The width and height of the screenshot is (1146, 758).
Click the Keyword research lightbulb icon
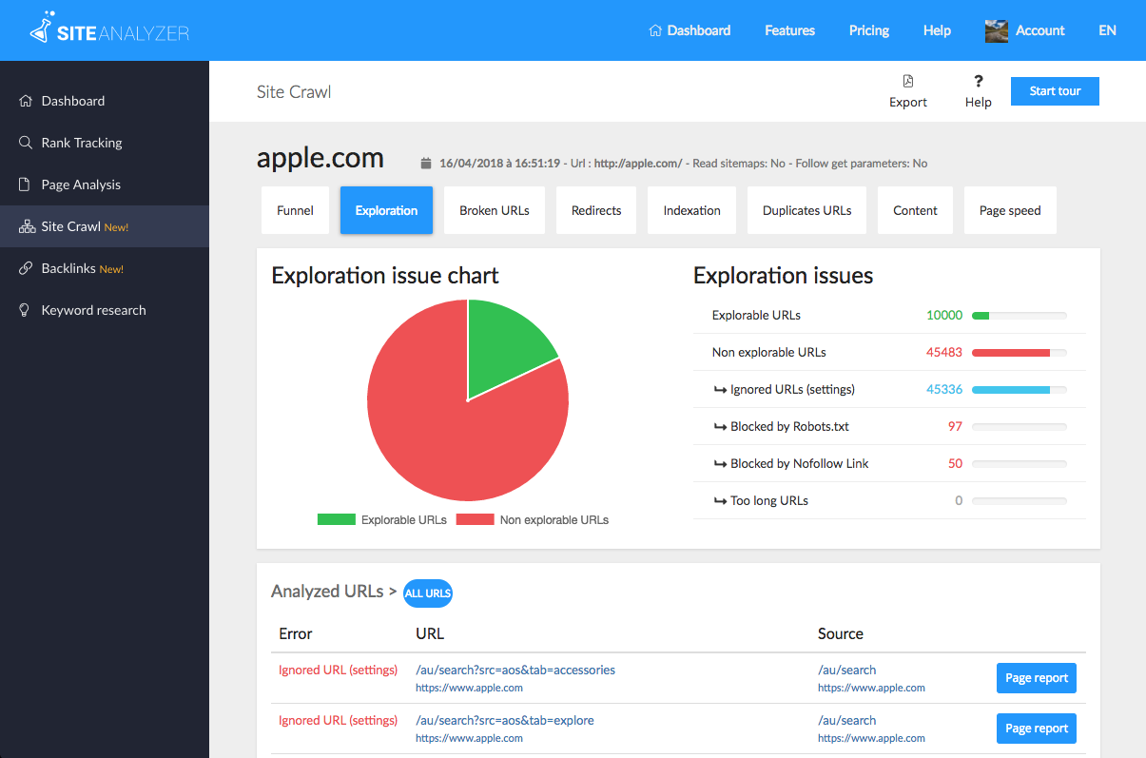[26, 310]
